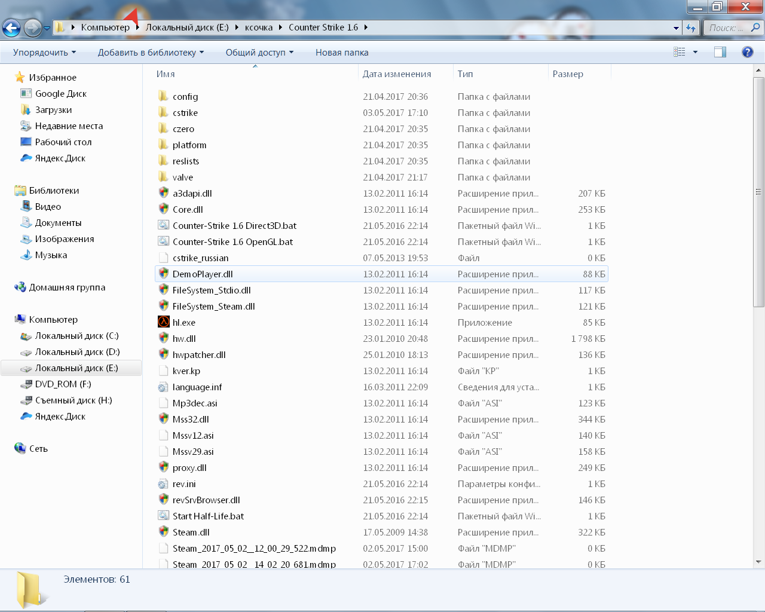Select file "Steam_2017_05_02__12_00_29_522.mdmp"

point(254,549)
